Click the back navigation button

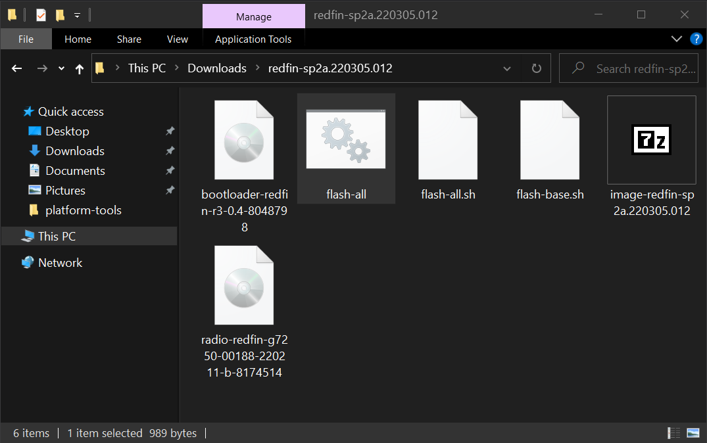click(16, 68)
